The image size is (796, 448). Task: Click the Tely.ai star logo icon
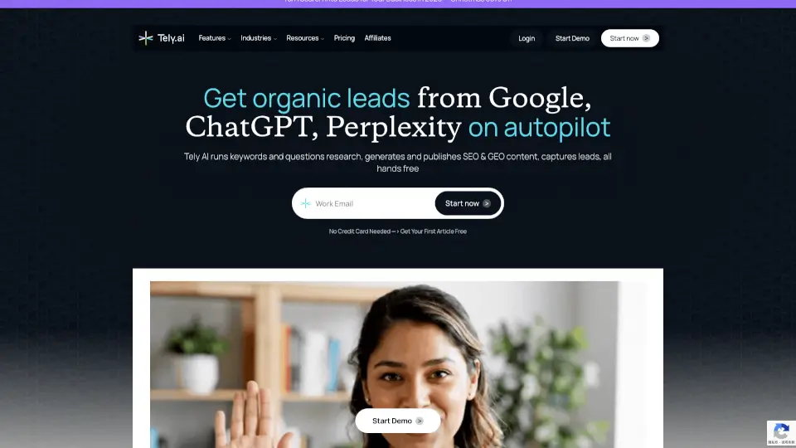[146, 38]
